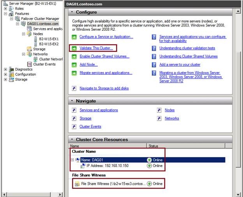Image resolution: width=243 pixels, height=197 pixels.
Task: Collapse the Cluster Core Resources section
Action: (72, 139)
